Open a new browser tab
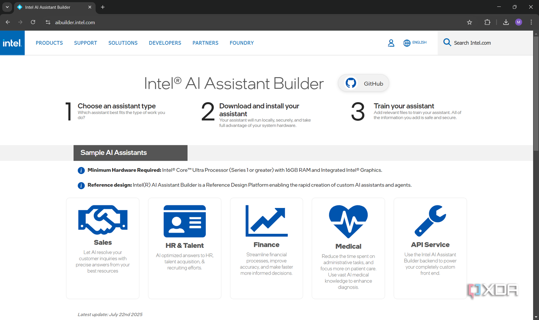The width and height of the screenshot is (539, 320). click(103, 7)
